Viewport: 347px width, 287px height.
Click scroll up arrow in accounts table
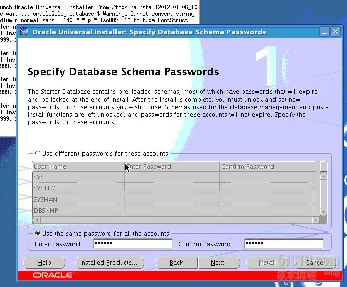[323, 176]
